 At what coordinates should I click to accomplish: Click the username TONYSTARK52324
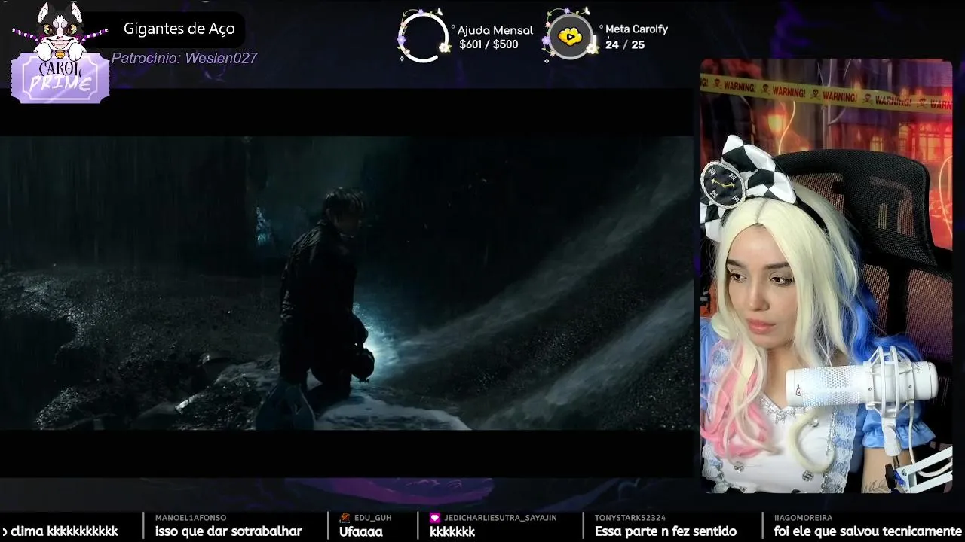(630, 518)
